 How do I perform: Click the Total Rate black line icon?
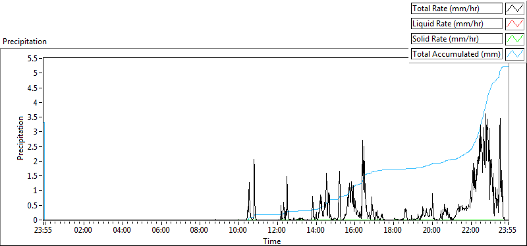click(x=514, y=9)
